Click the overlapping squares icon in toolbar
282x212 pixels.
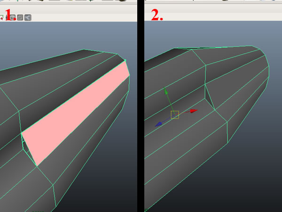click(x=20, y=17)
